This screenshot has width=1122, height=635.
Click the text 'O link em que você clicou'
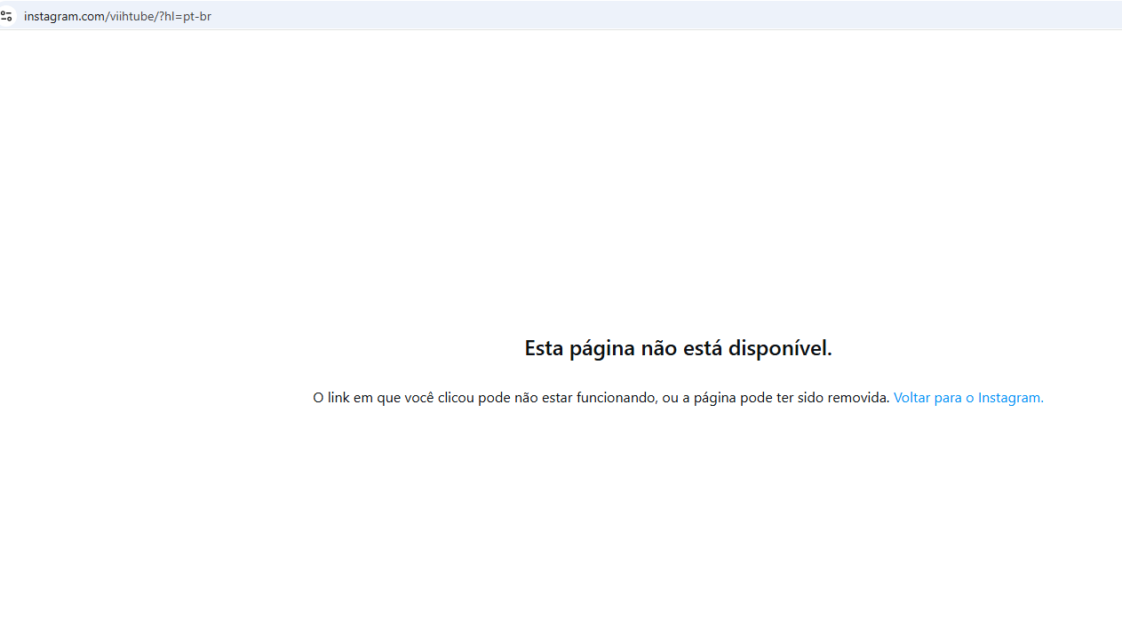tap(394, 398)
